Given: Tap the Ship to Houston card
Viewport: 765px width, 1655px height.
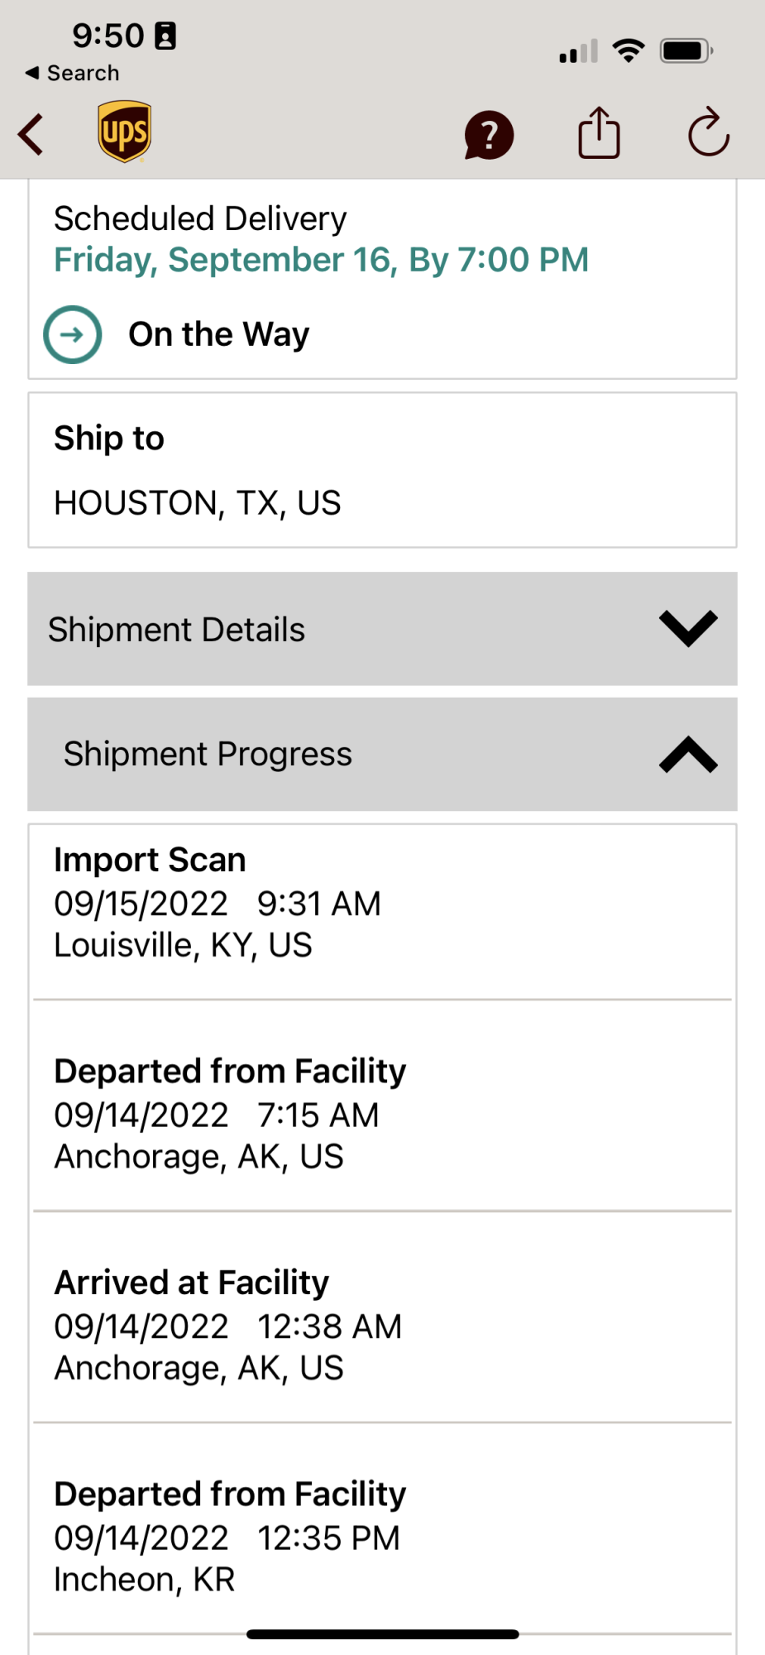Looking at the screenshot, I should pos(382,470).
